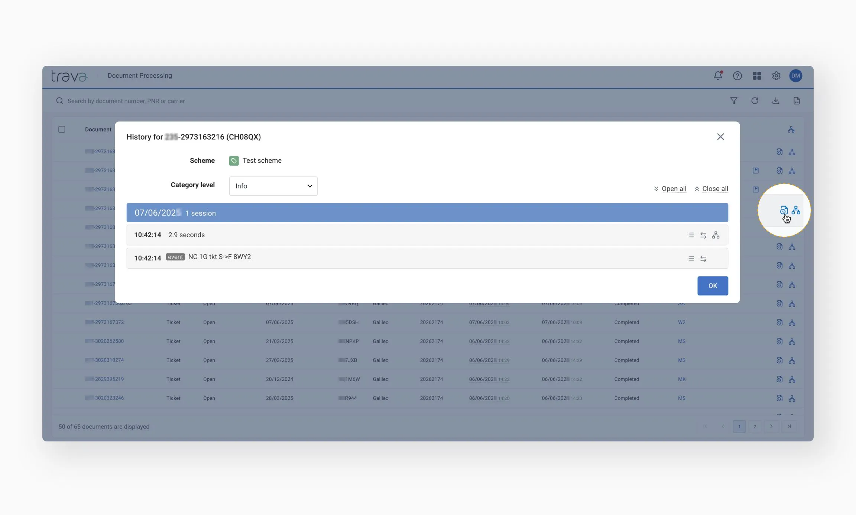This screenshot has width=856, height=515.
Task: Click the notifications bell icon
Action: [x=718, y=76]
